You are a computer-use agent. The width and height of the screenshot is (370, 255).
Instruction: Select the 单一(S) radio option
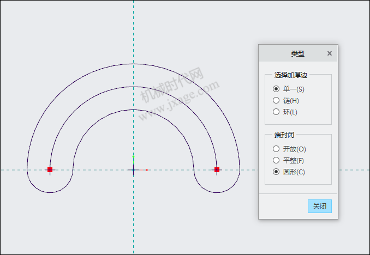(x=276, y=89)
